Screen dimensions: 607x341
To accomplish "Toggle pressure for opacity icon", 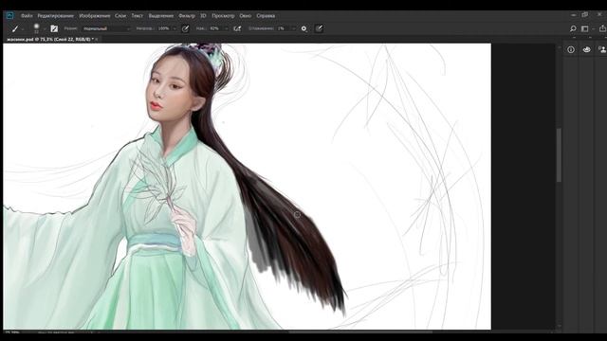I will coord(186,28).
